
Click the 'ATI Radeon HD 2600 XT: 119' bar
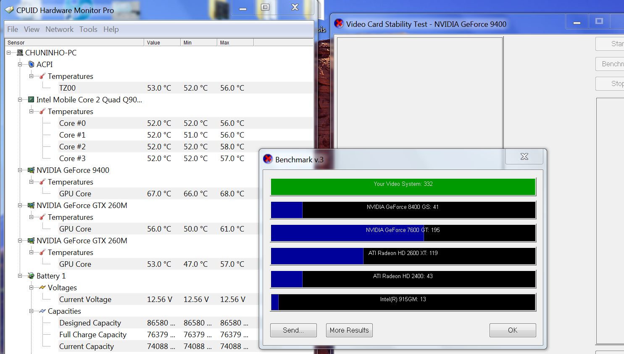pos(403,256)
